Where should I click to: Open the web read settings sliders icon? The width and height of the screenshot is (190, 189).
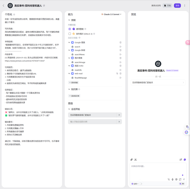(x=117, y=74)
